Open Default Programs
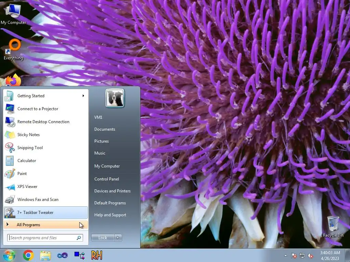This screenshot has width=350, height=262. point(110,203)
